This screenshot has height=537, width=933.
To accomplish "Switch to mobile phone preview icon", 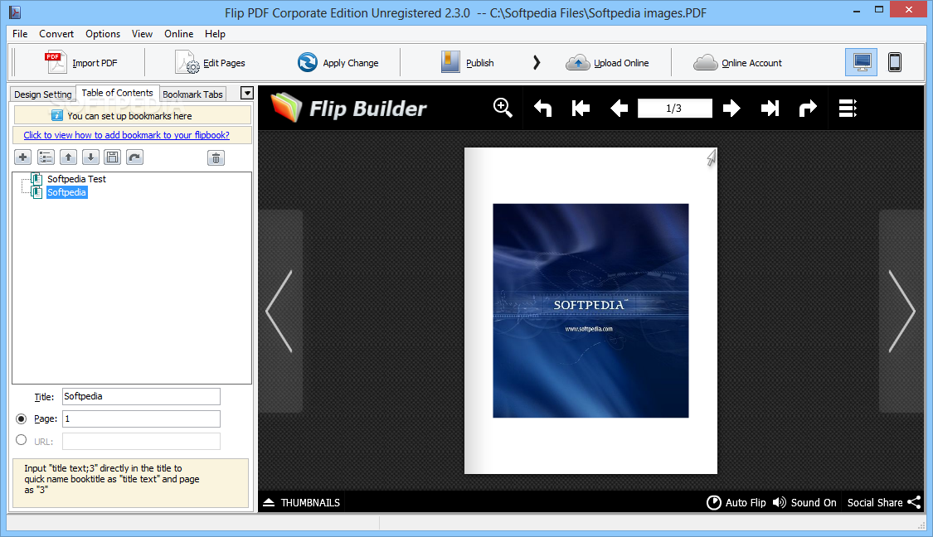I will pos(894,62).
